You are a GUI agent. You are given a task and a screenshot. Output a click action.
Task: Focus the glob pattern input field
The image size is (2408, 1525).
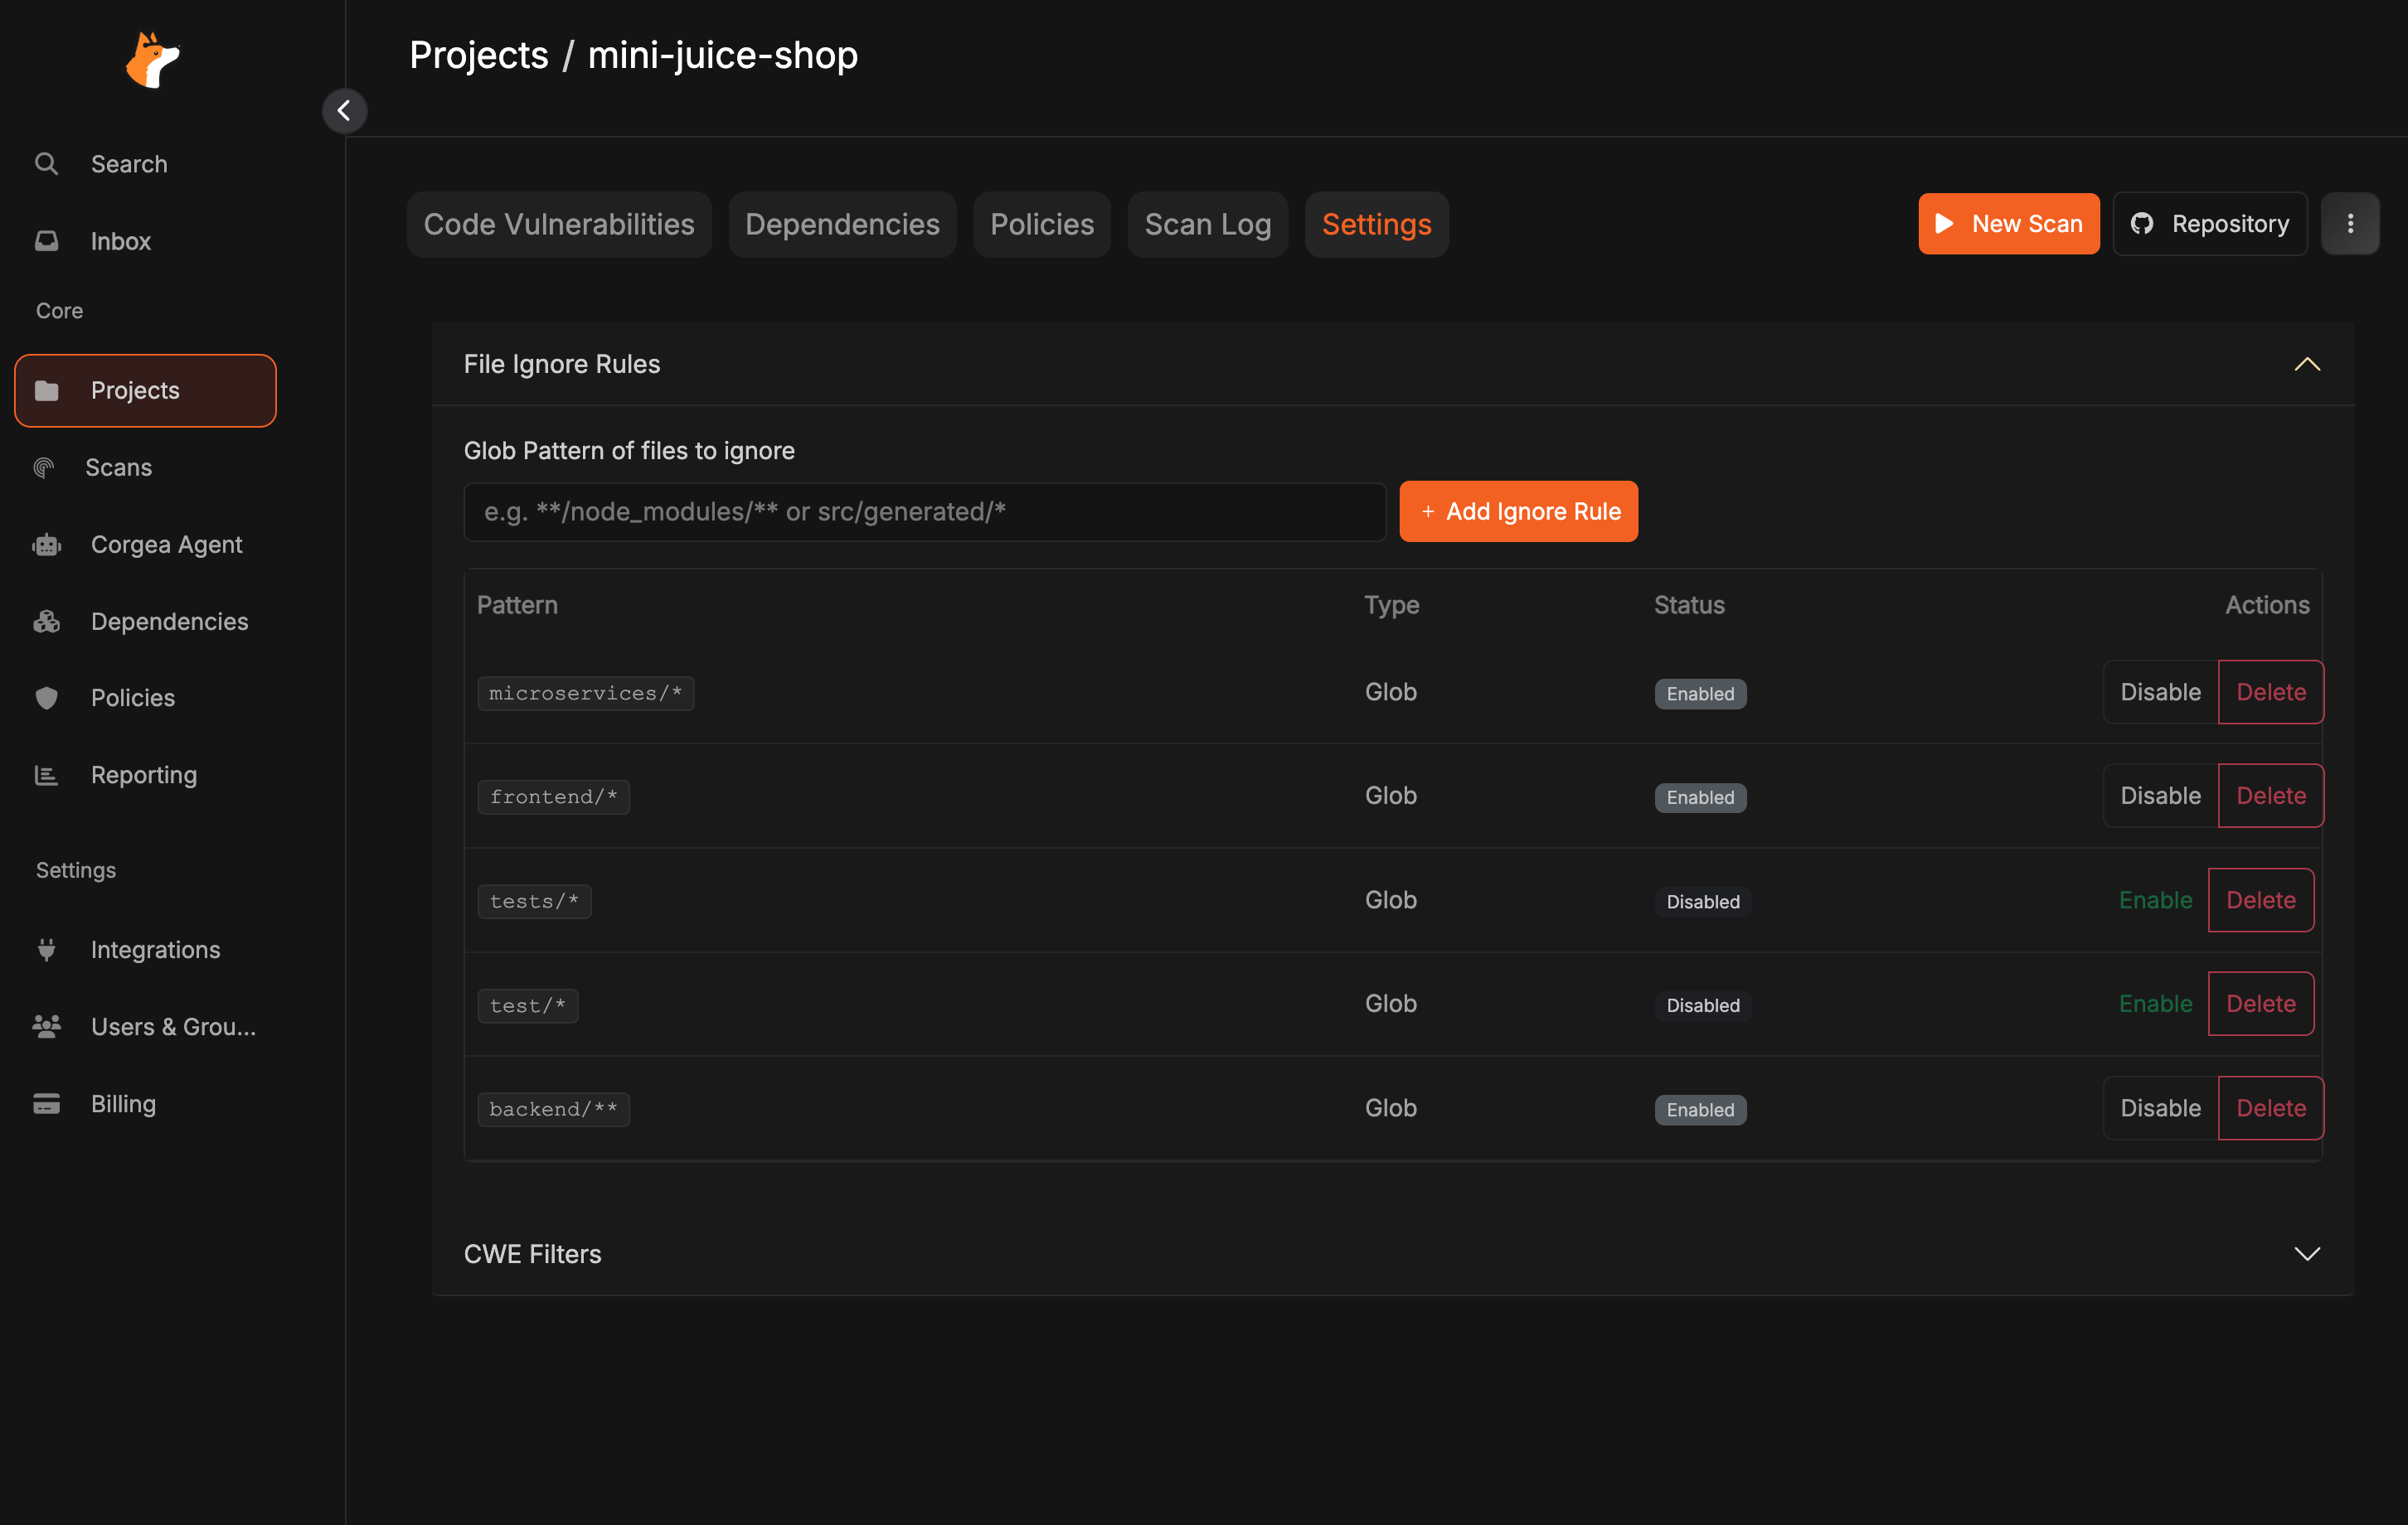click(924, 511)
